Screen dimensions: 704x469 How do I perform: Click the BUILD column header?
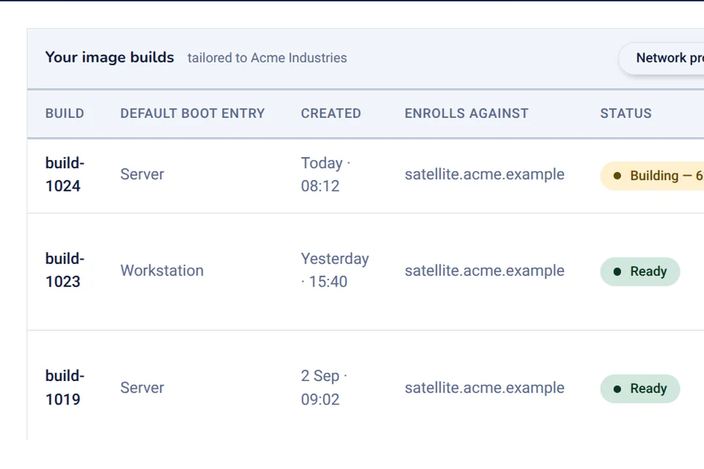click(65, 113)
